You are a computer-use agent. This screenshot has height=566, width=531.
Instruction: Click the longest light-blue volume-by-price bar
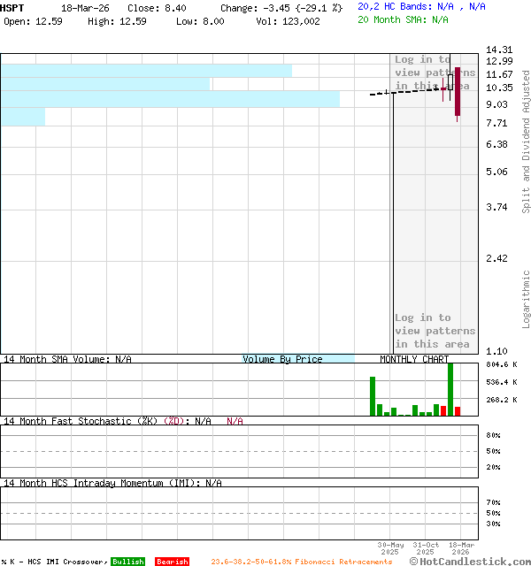click(x=170, y=99)
